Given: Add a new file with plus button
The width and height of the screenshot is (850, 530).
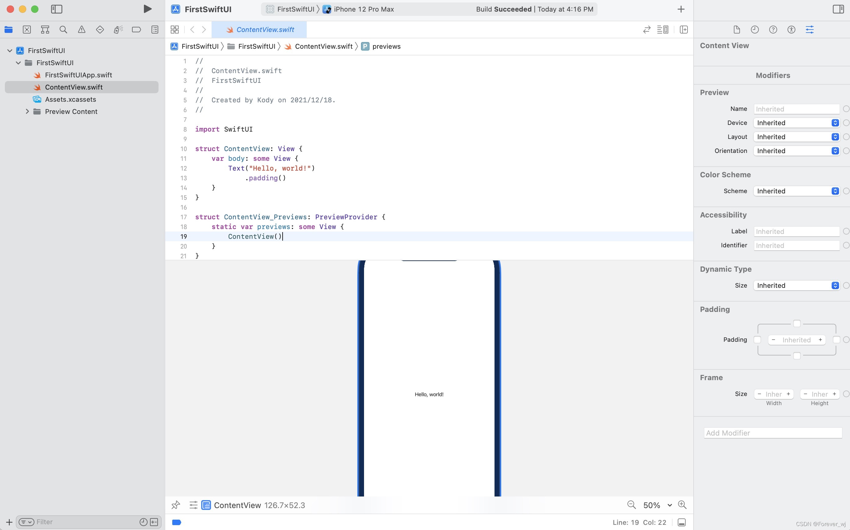Looking at the screenshot, I should pyautogui.click(x=9, y=522).
